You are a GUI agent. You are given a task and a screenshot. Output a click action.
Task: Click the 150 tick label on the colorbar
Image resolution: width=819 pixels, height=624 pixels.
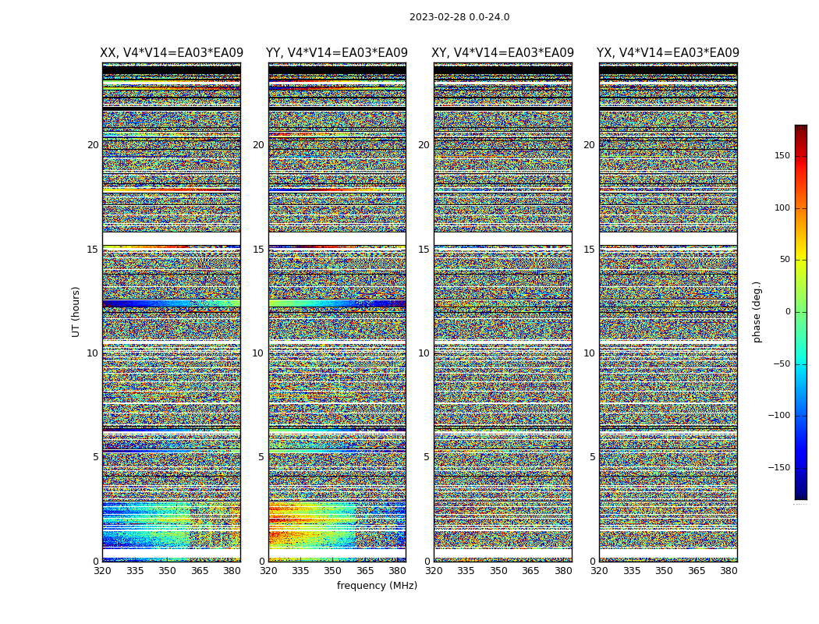pyautogui.click(x=782, y=155)
